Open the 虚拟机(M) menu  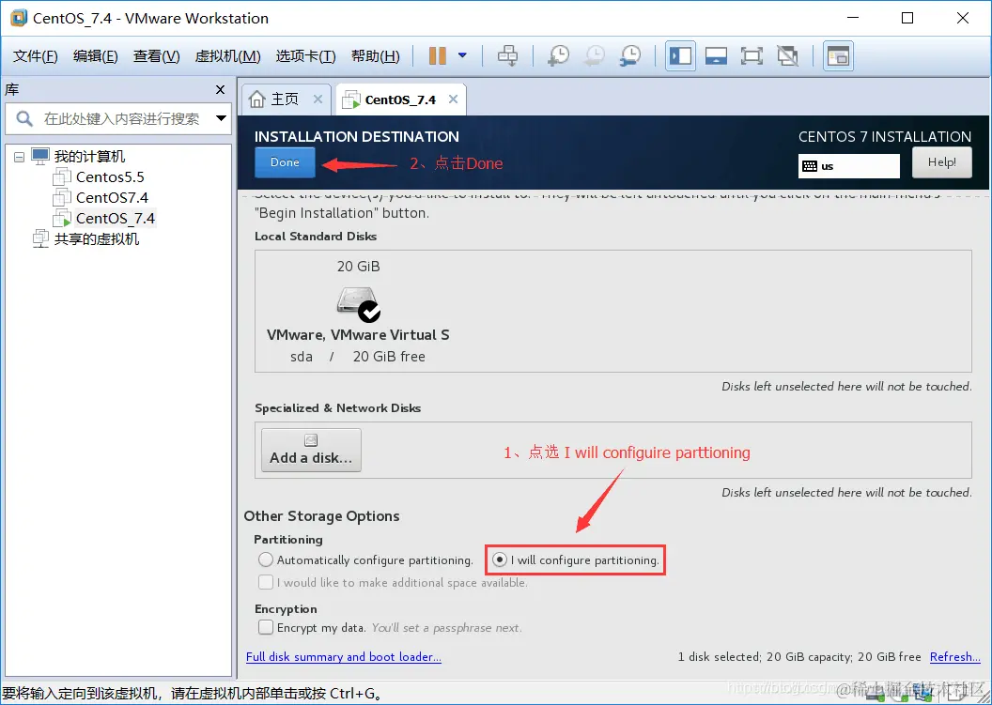[x=227, y=56]
